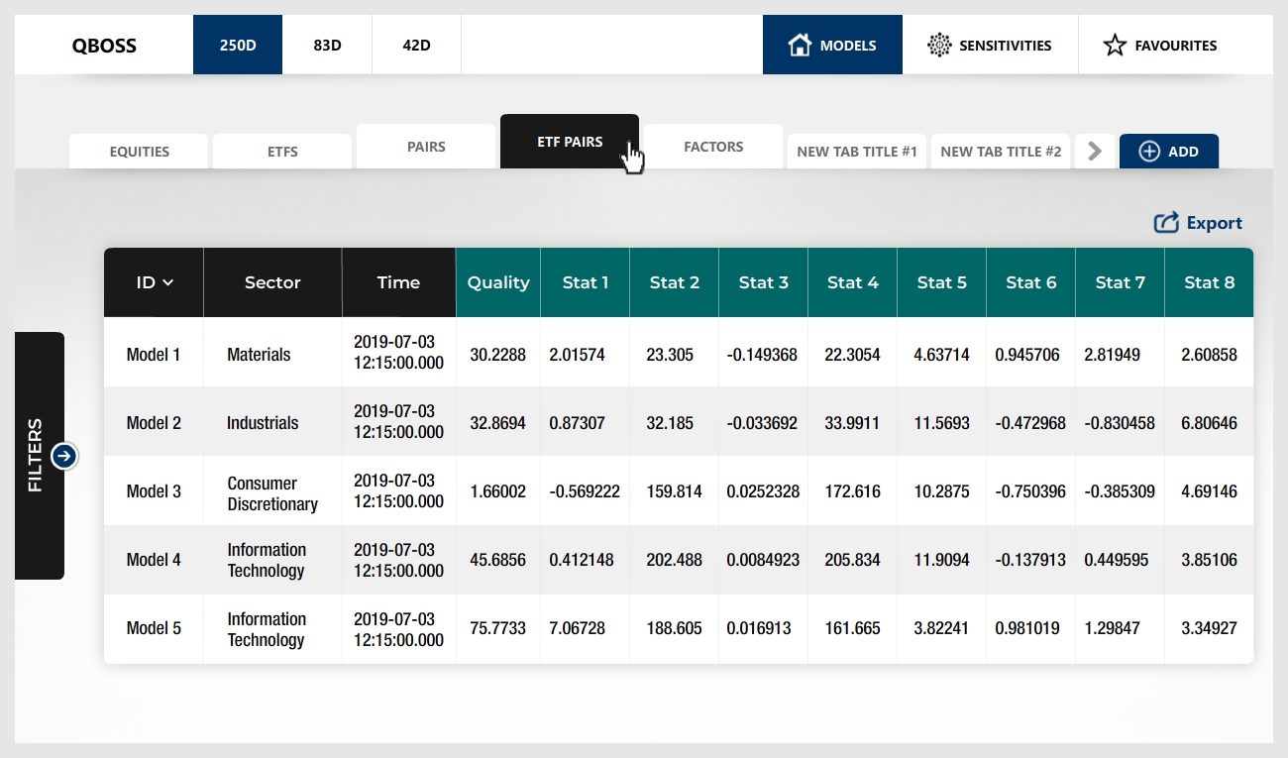1288x758 pixels.
Task: Switch to the Factors tab
Action: click(713, 147)
